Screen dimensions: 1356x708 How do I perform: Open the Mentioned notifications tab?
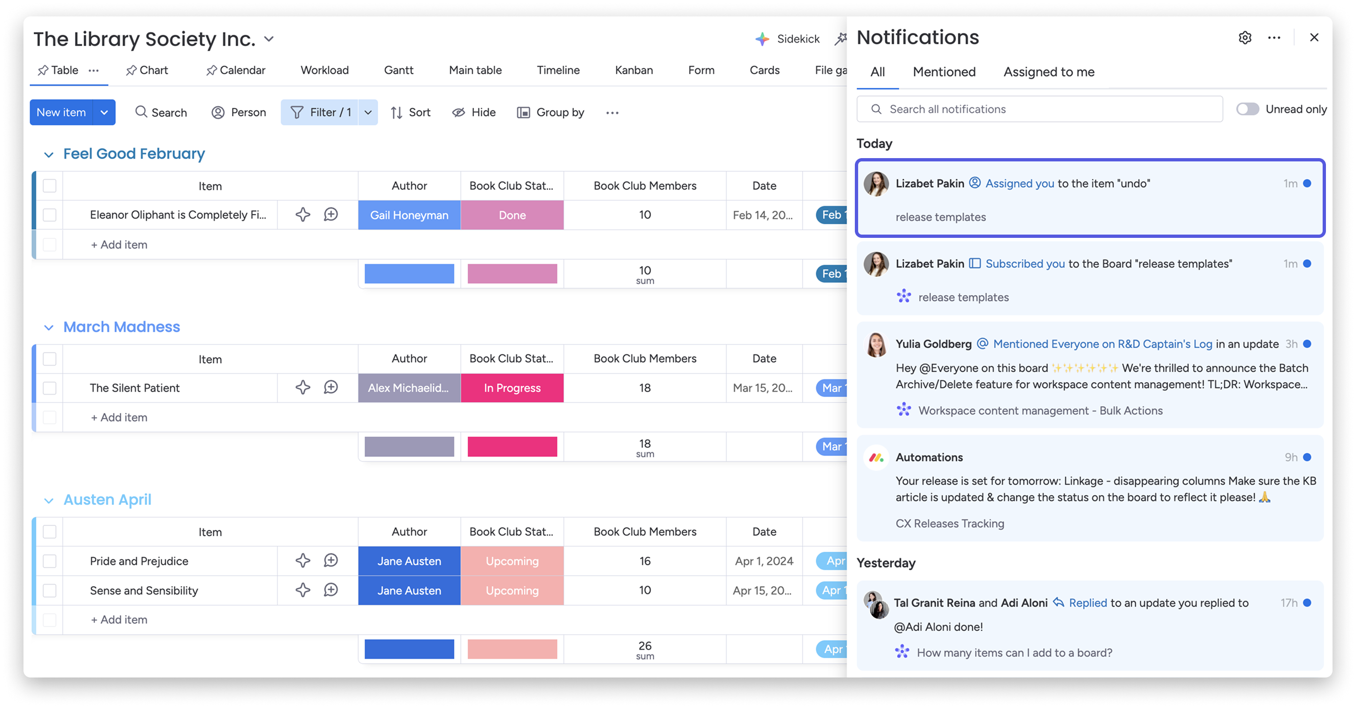[x=943, y=72]
